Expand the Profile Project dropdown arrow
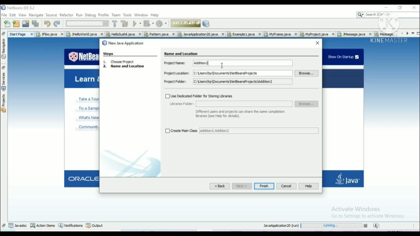Image resolution: width=420 pixels, height=236 pixels. pos(166,24)
